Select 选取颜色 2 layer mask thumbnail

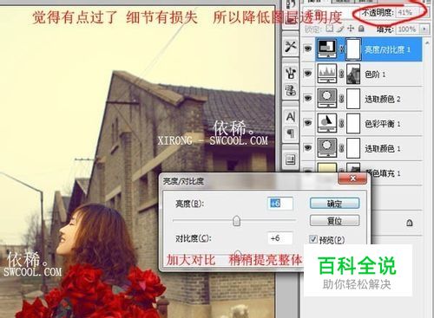[x=353, y=99]
